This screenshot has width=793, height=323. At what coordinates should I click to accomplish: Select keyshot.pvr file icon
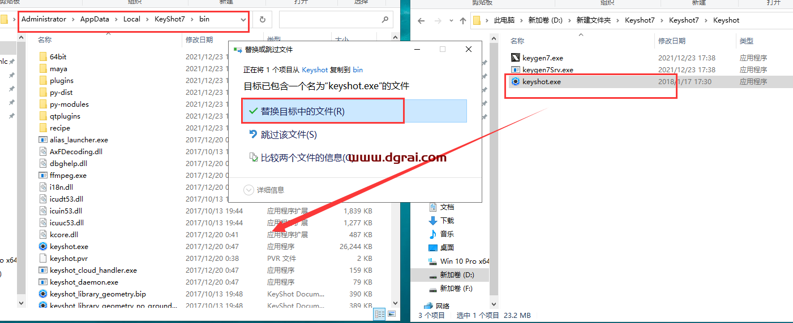click(x=43, y=258)
